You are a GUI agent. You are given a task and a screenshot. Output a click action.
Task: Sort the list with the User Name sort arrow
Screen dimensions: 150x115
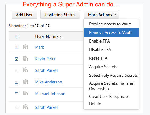click(61, 37)
